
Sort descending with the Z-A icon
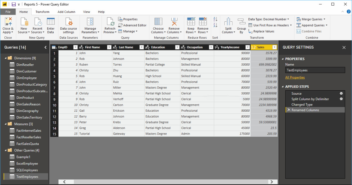pyautogui.click(x=215, y=25)
